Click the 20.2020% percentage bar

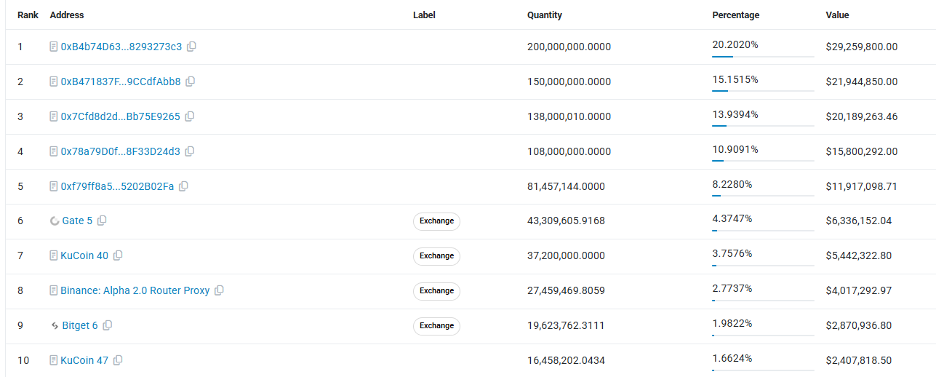pyautogui.click(x=763, y=56)
